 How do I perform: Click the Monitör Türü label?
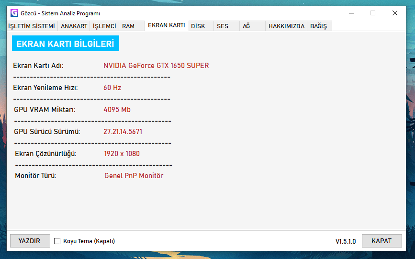tap(36, 175)
